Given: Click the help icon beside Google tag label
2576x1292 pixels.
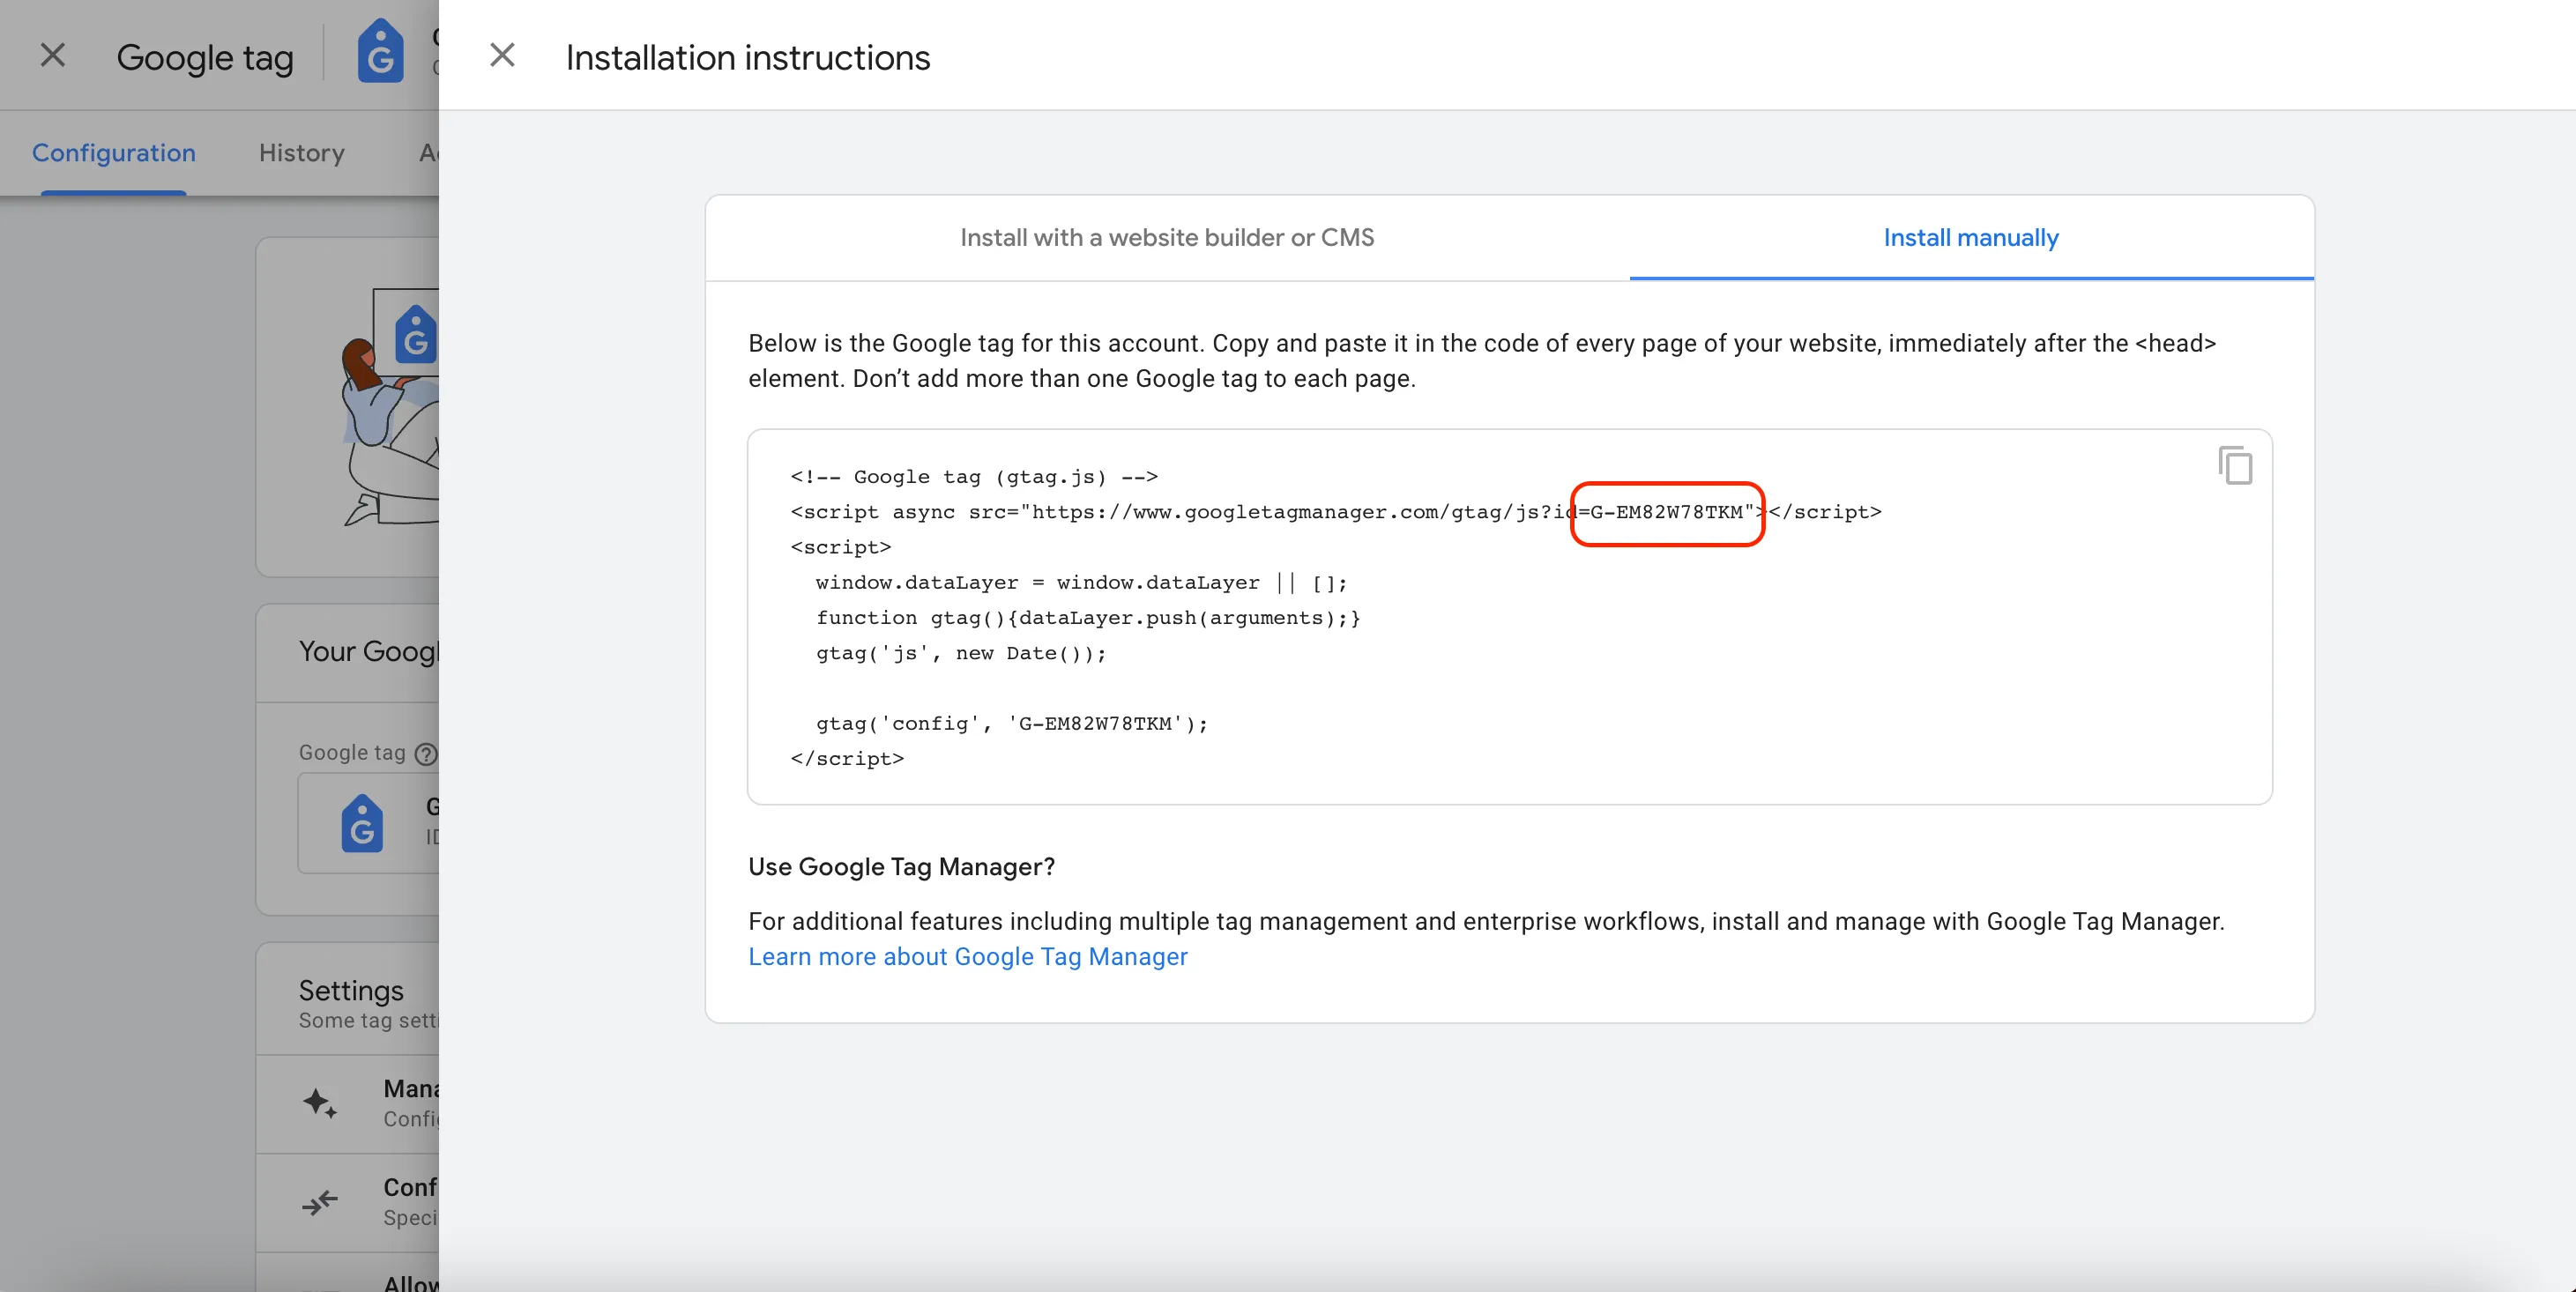Looking at the screenshot, I should pyautogui.click(x=426, y=753).
